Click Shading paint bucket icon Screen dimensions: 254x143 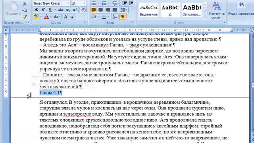pyautogui.click(x=94, y=16)
